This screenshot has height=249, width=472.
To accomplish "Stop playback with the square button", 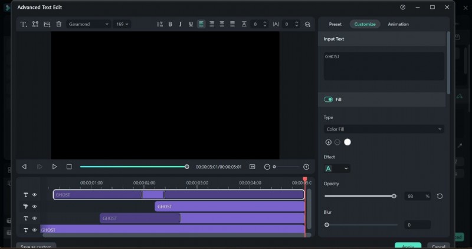I will click(x=69, y=167).
